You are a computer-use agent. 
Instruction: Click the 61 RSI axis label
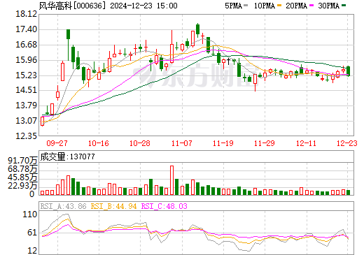pyautogui.click(x=32, y=233)
